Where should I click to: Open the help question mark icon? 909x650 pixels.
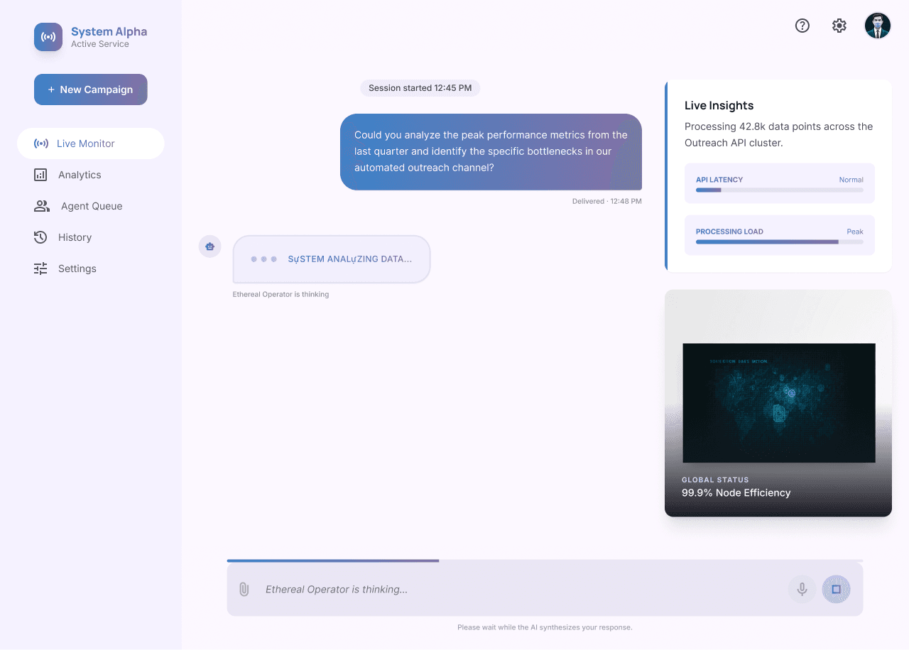(802, 26)
